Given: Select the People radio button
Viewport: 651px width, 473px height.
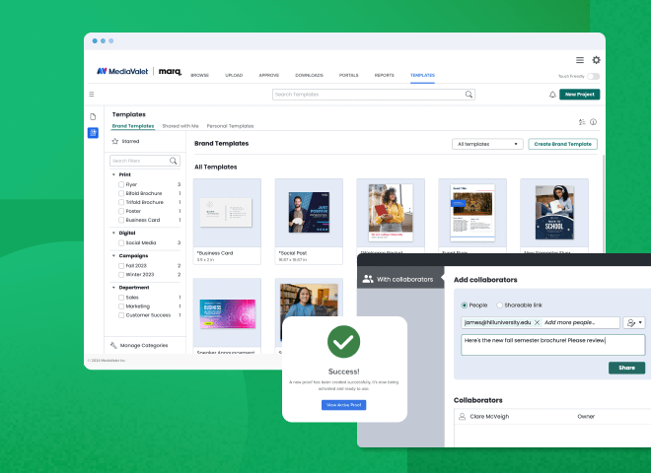Looking at the screenshot, I should [465, 304].
